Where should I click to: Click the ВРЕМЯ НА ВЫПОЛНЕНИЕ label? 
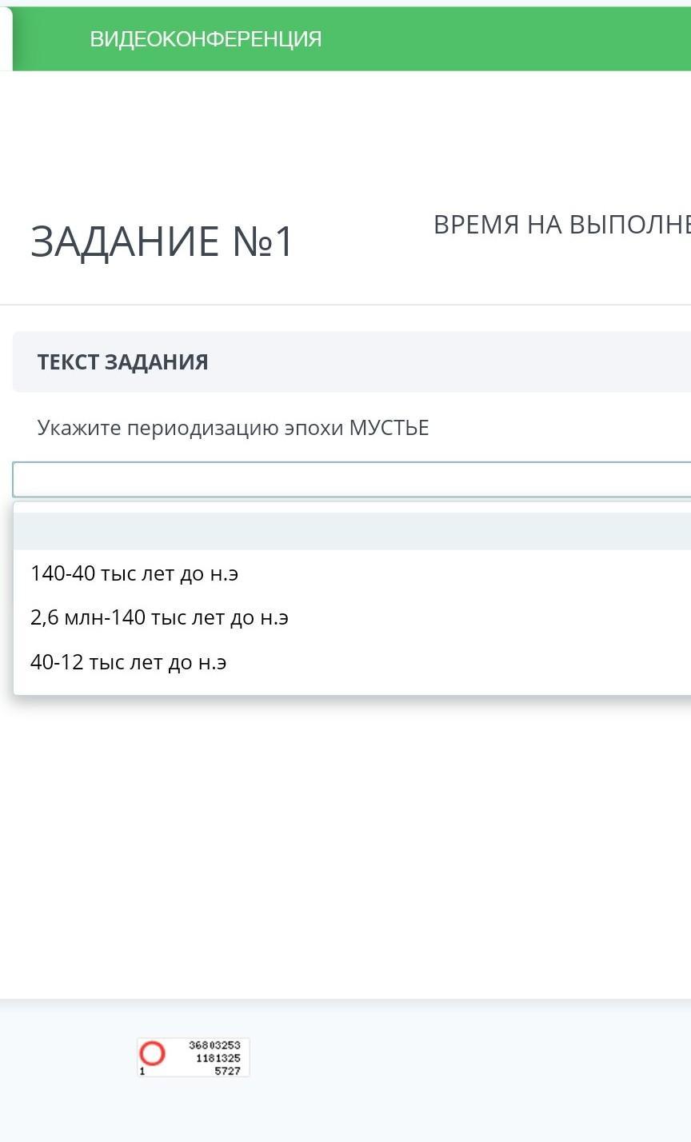(561, 226)
